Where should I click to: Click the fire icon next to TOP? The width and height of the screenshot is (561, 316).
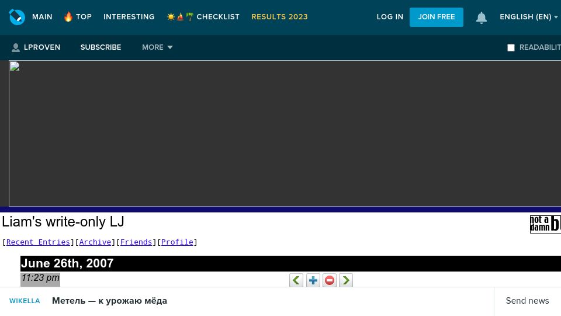pos(68,17)
